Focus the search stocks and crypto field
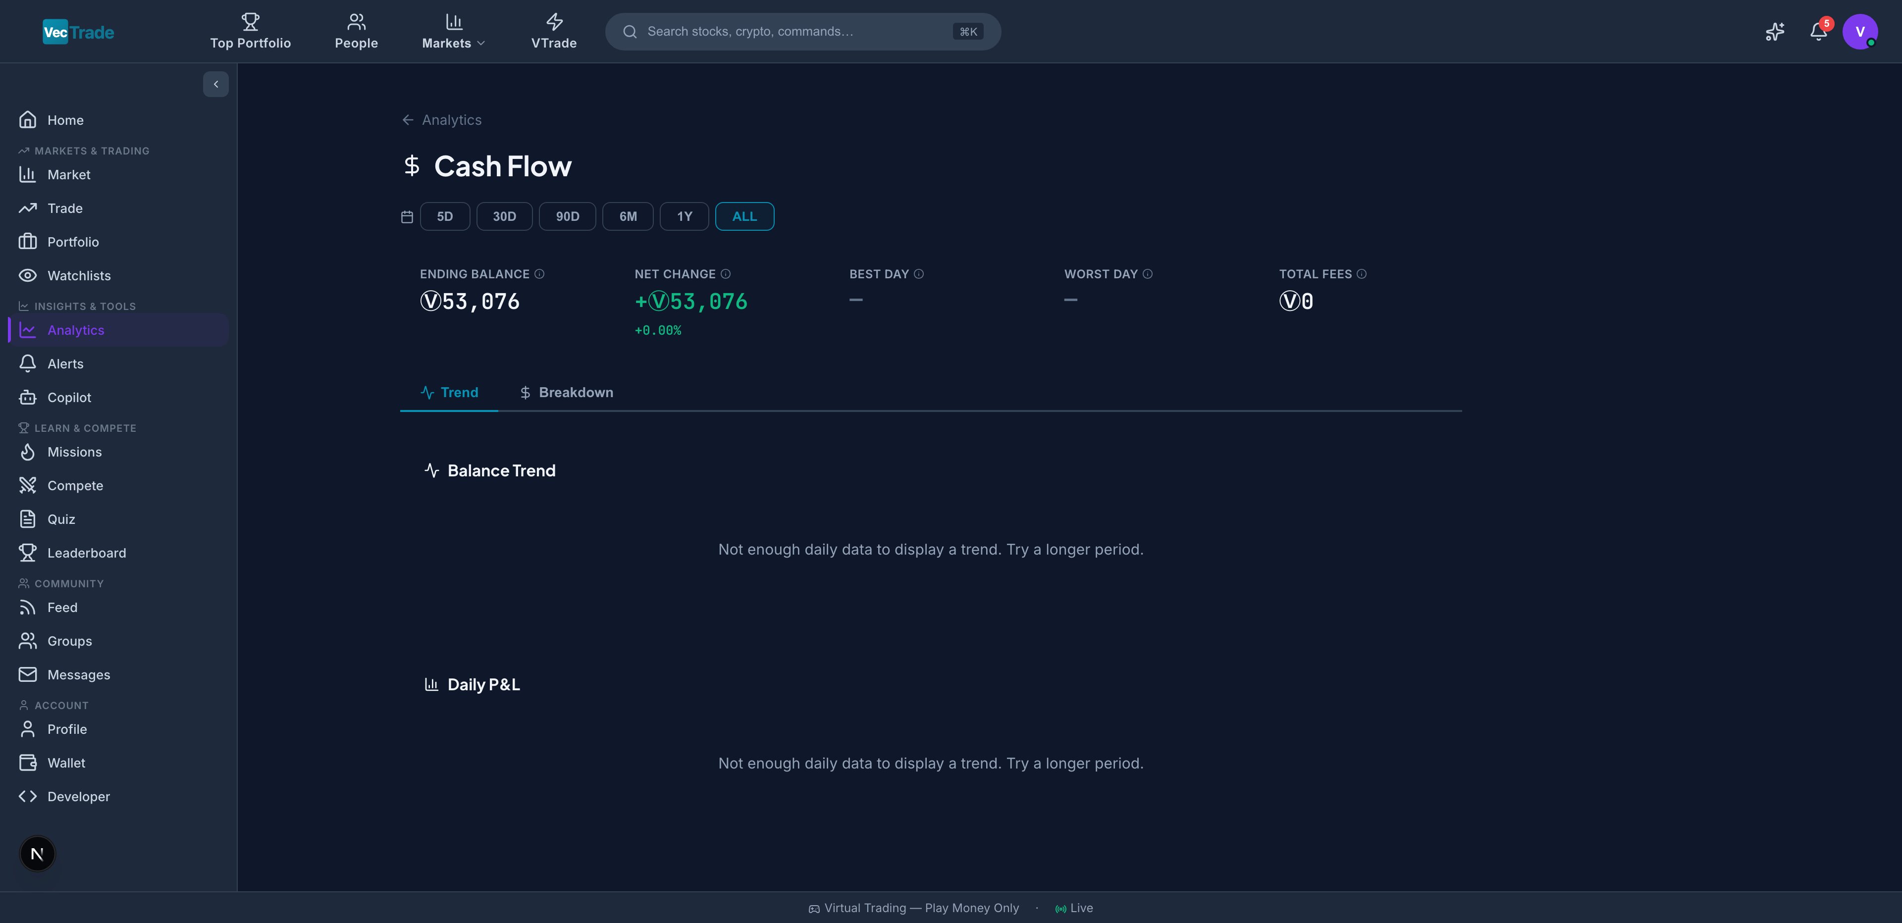The width and height of the screenshot is (1902, 923). pos(802,32)
